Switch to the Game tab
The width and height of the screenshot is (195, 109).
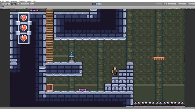(2, 6)
